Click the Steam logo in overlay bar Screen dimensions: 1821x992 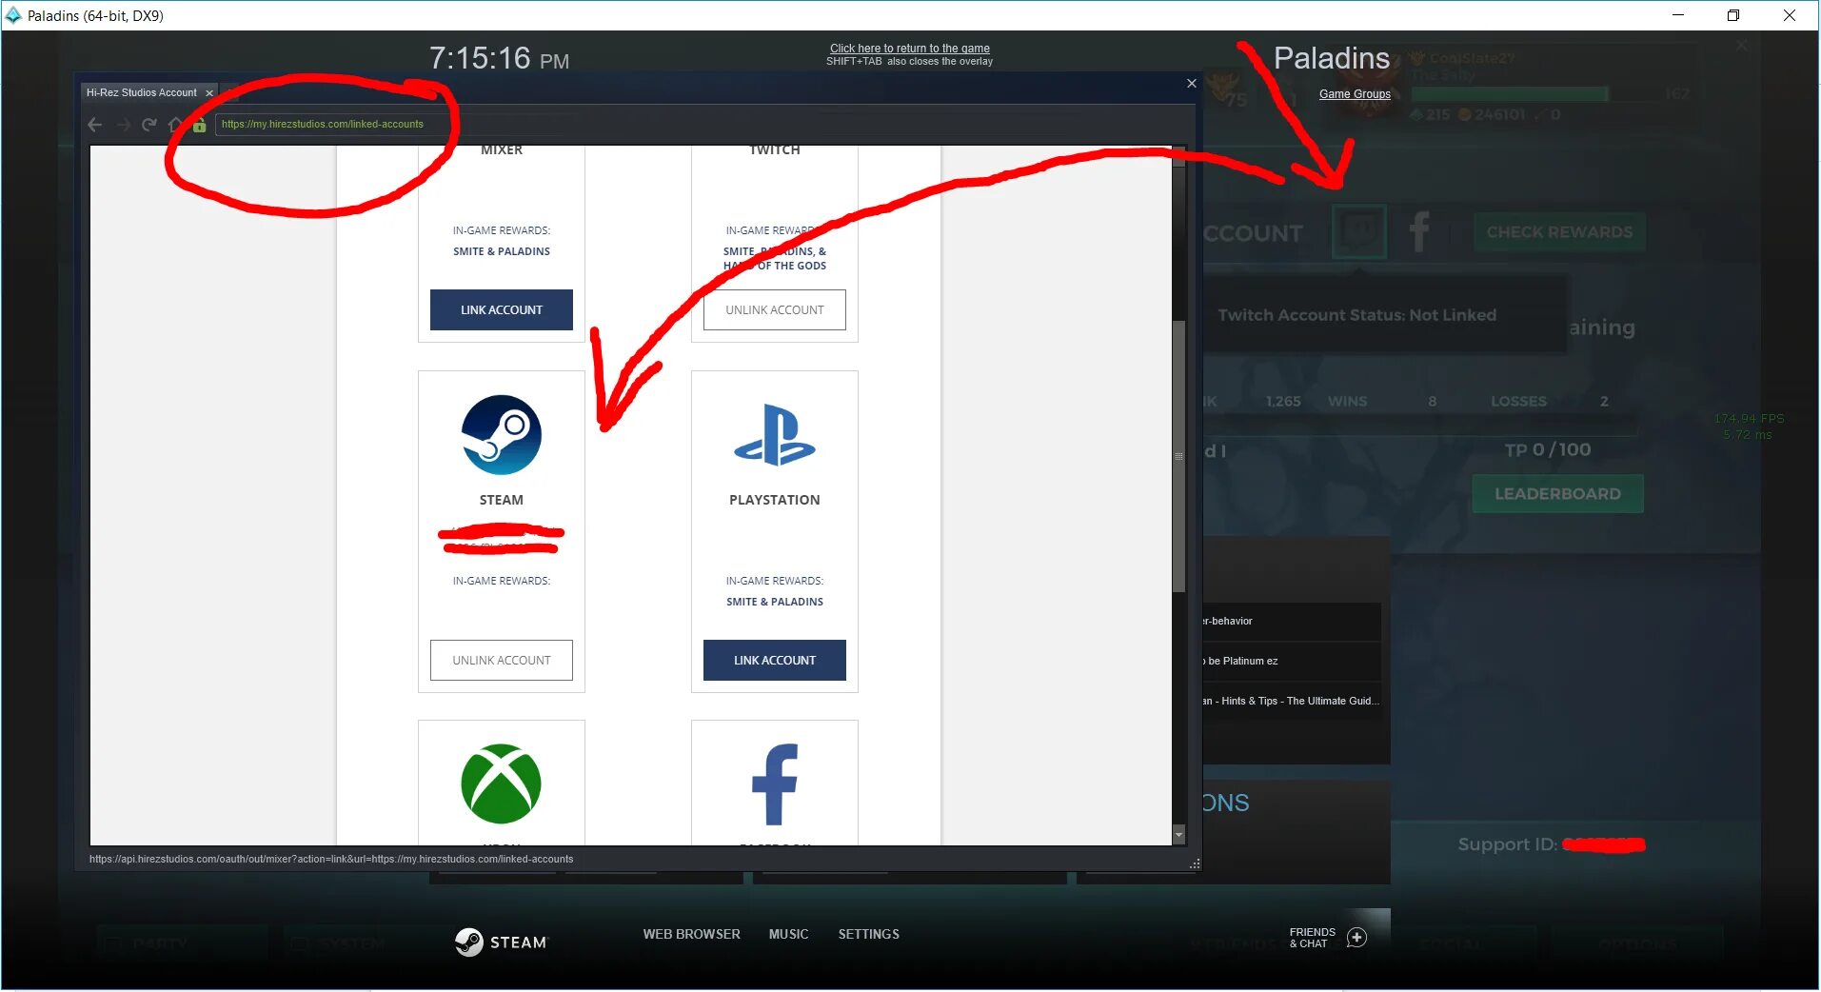point(501,942)
